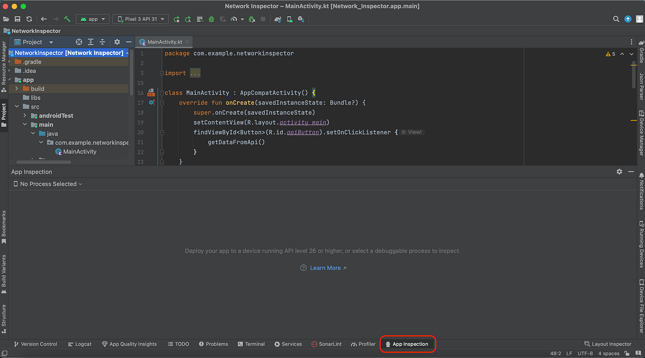Open Project panel settings with the gear icon

click(x=117, y=42)
